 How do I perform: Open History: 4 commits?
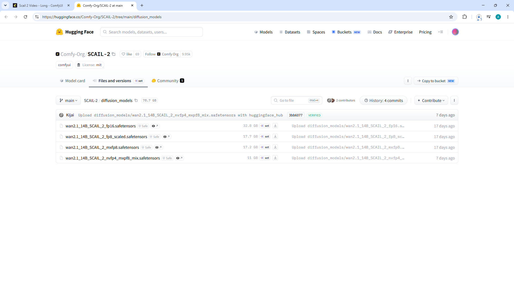[383, 100]
